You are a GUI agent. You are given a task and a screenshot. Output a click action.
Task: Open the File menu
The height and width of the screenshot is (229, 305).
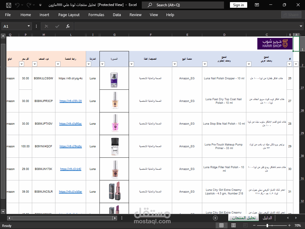[x=8, y=15]
